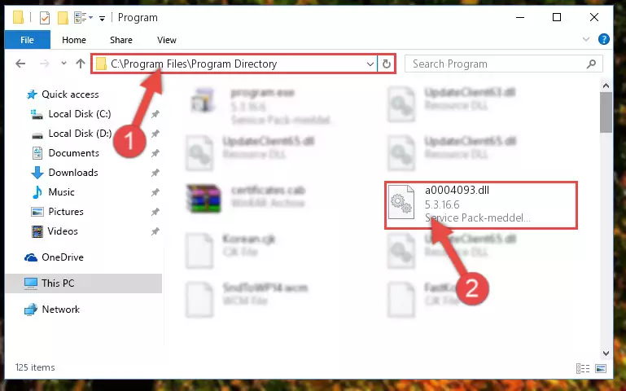Image resolution: width=626 pixels, height=391 pixels.
Task: Switch to Details view layout icon
Action: [583, 368]
